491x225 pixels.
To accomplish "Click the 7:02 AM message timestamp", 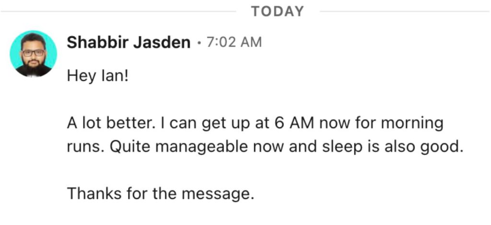I will (234, 43).
